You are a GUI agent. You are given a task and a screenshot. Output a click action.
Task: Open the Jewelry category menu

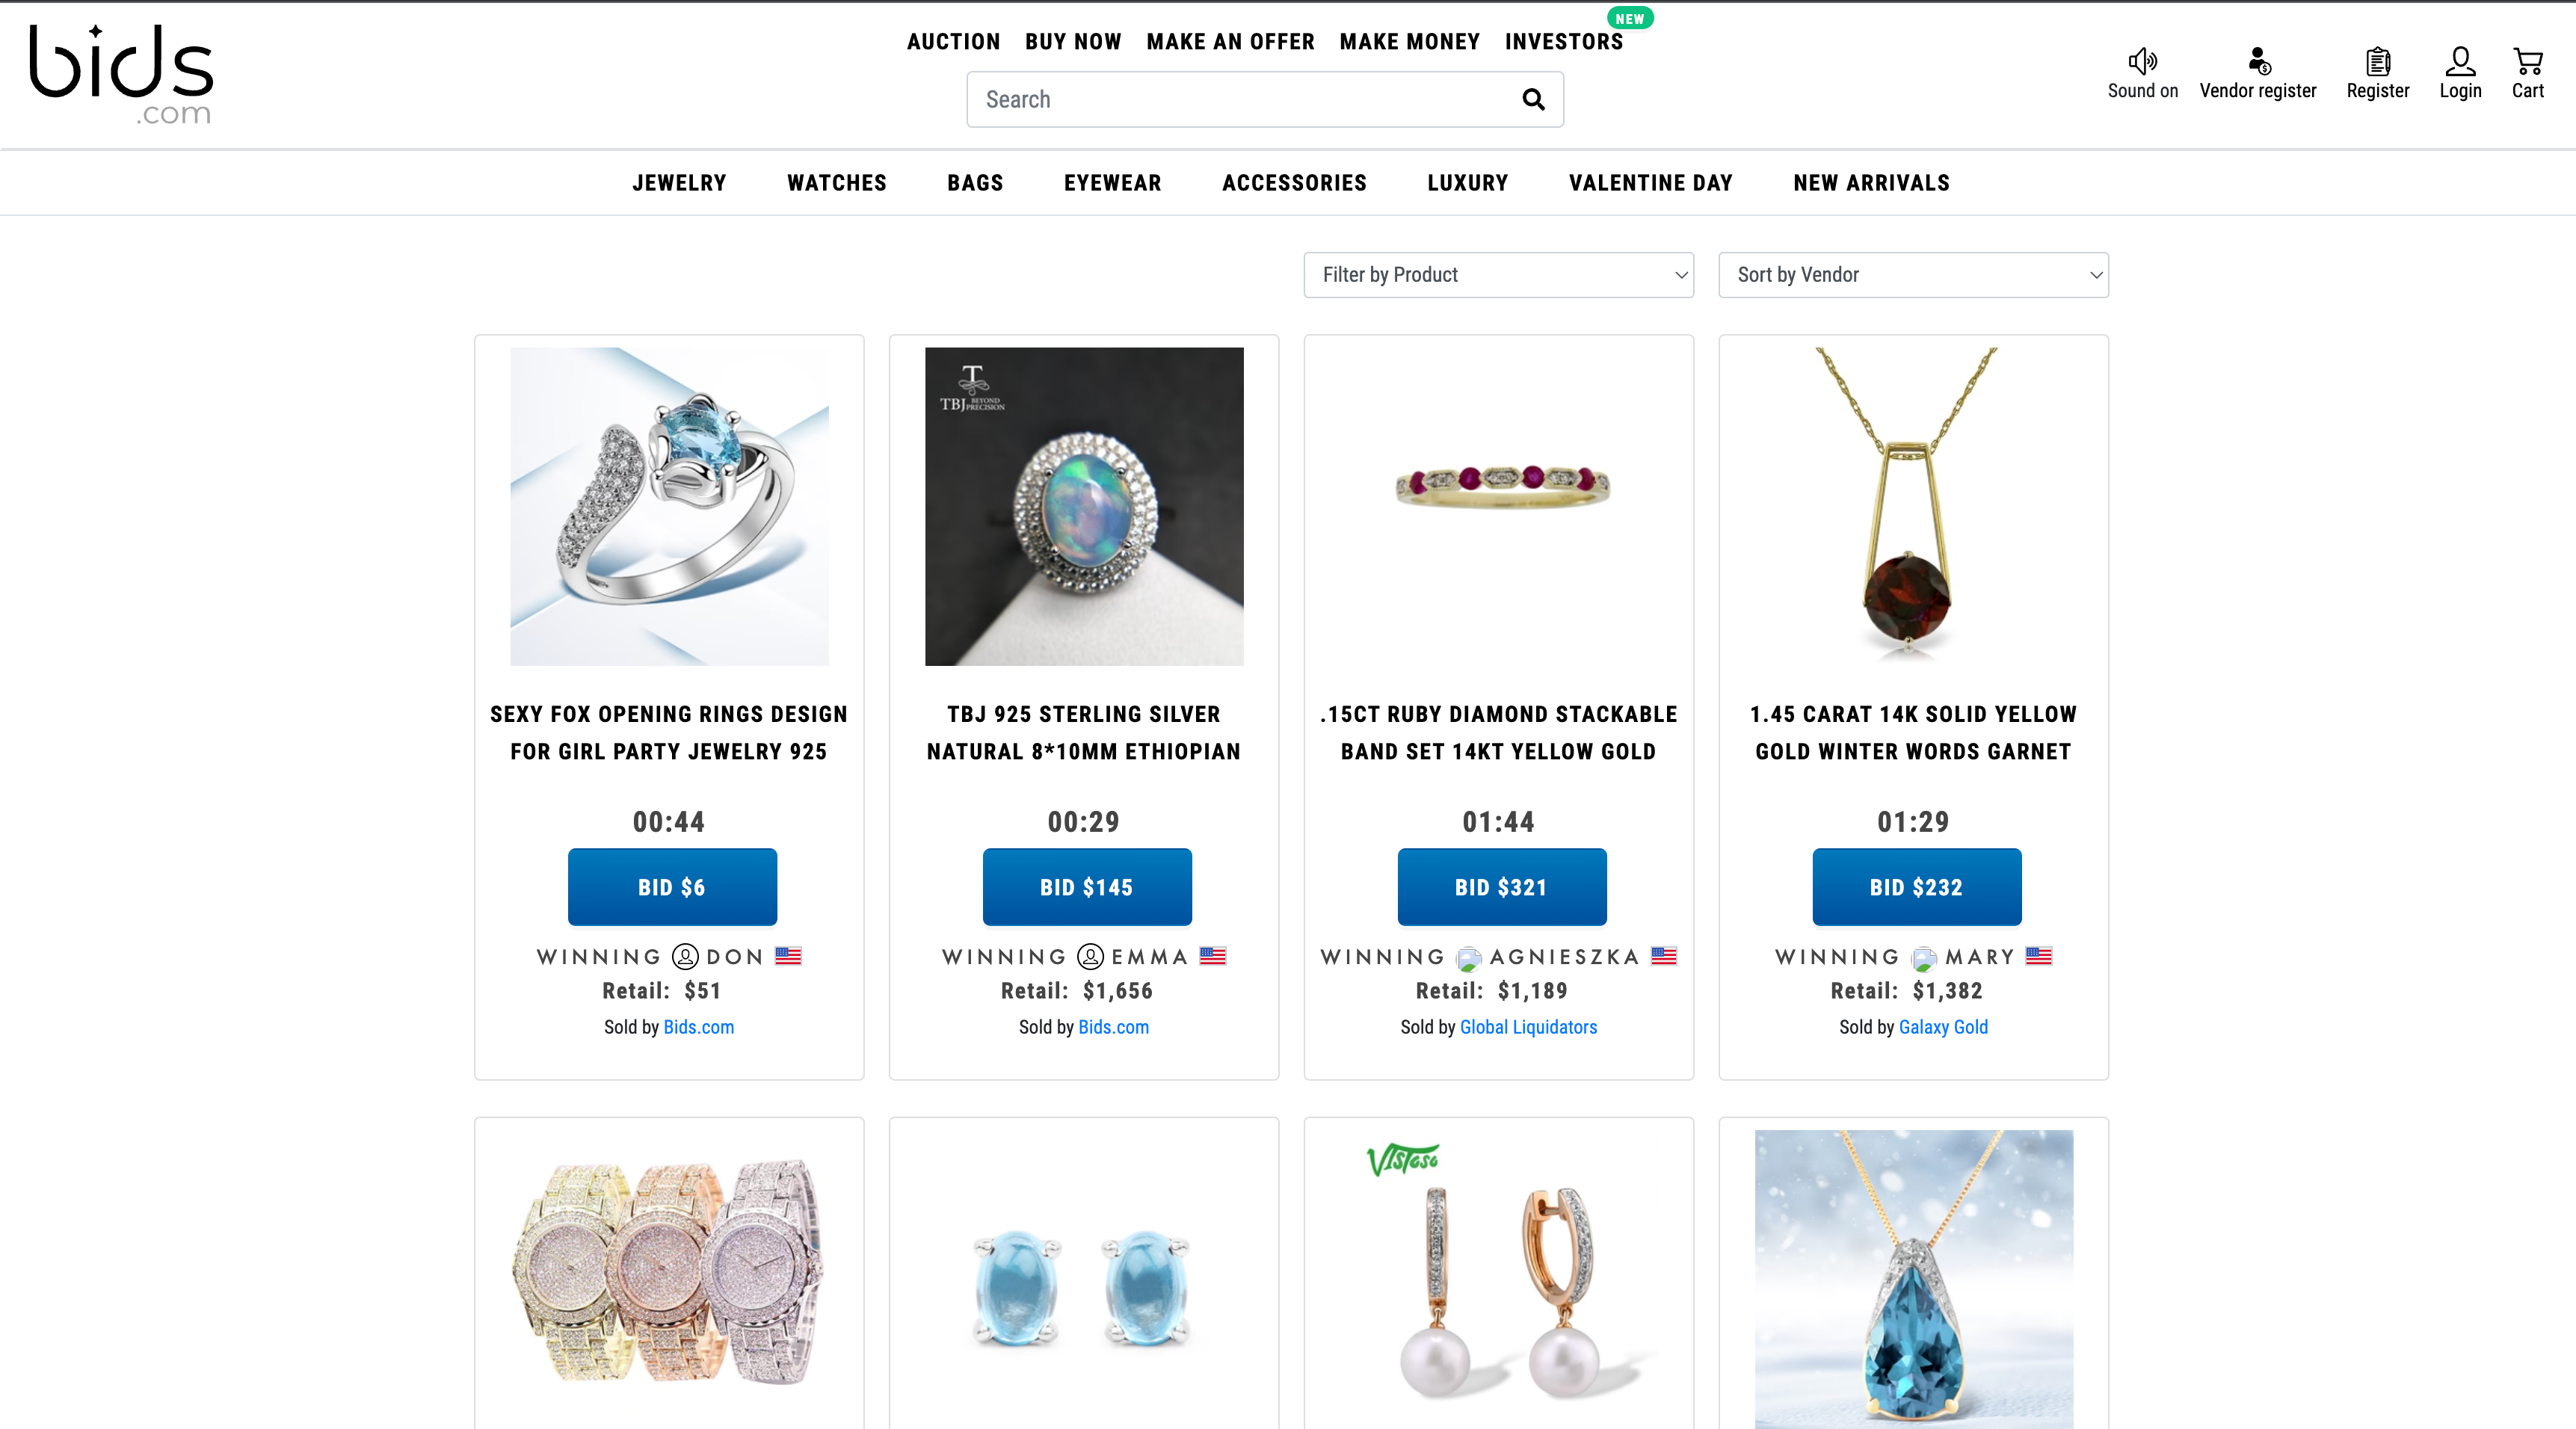tap(679, 183)
